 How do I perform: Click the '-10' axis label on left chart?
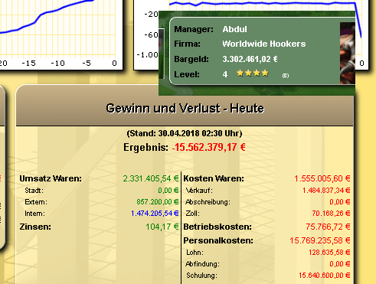(x=57, y=63)
